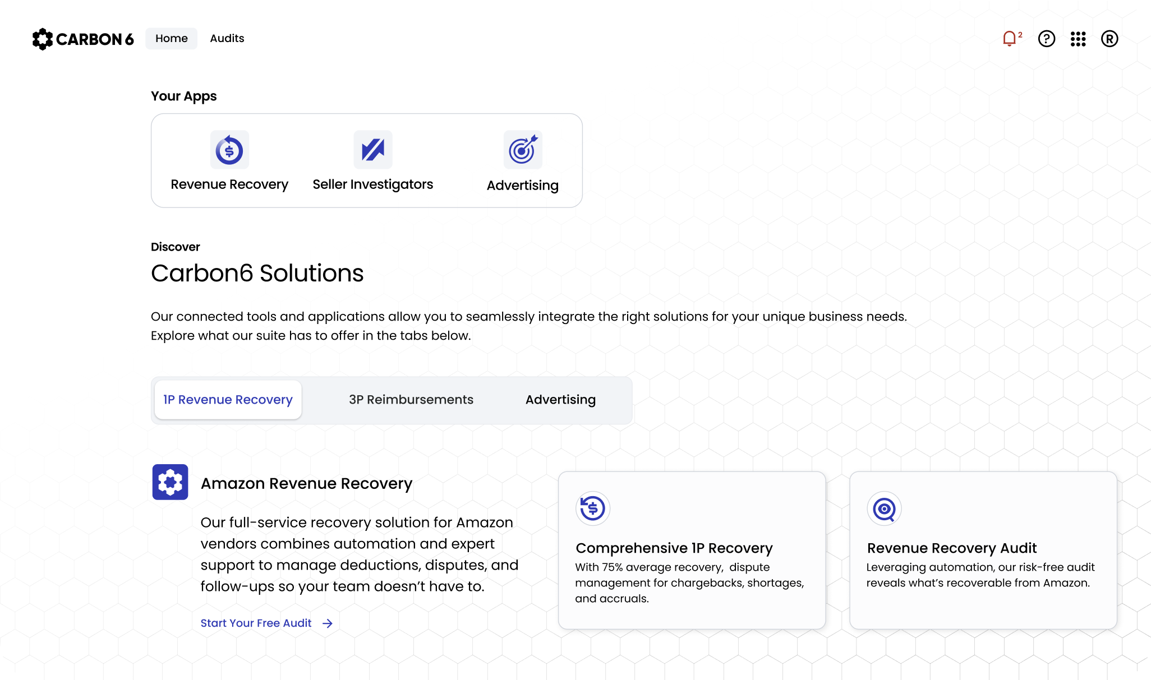Click the Your Apps heading

(x=183, y=96)
